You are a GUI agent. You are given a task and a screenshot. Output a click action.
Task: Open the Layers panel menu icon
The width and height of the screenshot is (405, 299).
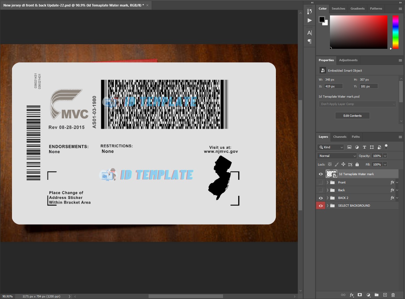400,137
